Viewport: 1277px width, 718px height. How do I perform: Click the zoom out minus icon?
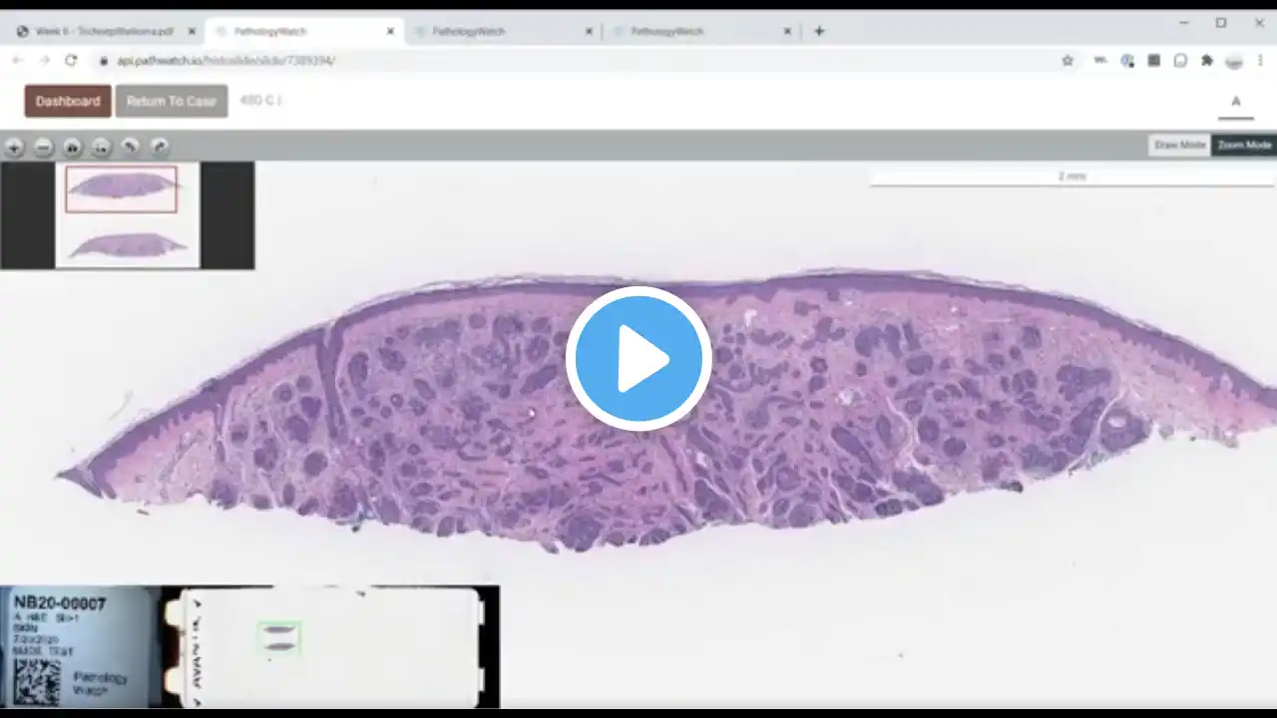(x=43, y=148)
